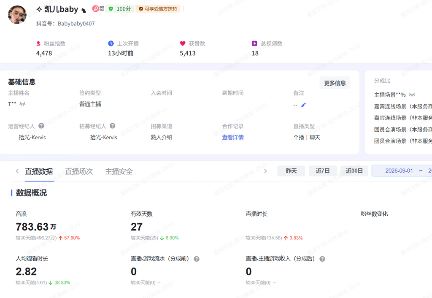This screenshot has width=432, height=298.
Task: Click the pencil icon to edit 备注
Action: [303, 105]
